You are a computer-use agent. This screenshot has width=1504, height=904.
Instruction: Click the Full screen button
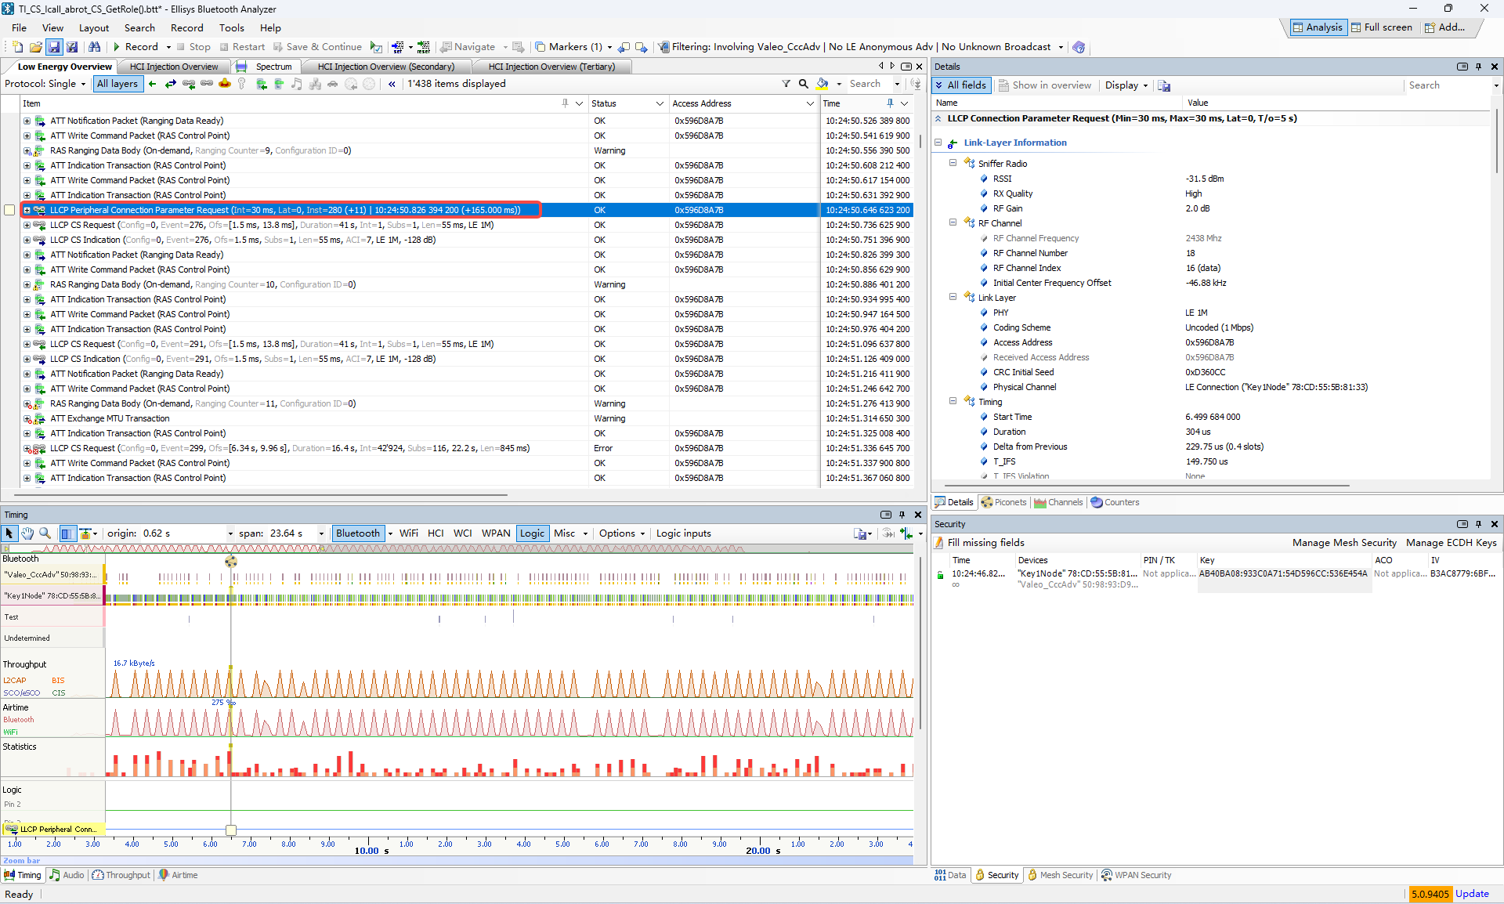(1382, 27)
